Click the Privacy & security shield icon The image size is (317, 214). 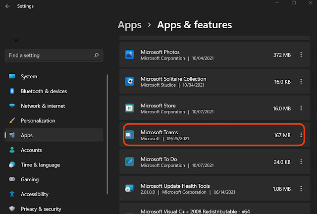pyautogui.click(x=12, y=209)
